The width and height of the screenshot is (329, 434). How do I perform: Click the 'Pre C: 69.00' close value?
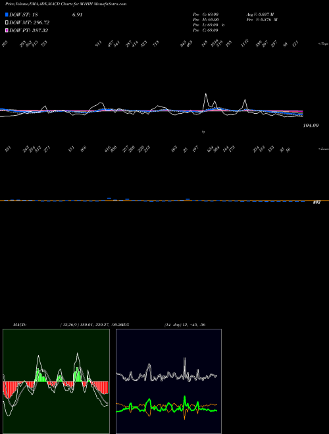pos(205,30)
